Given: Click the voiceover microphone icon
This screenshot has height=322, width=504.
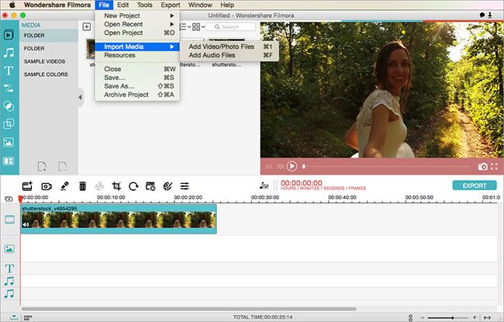Looking at the screenshot, I should click(x=64, y=186).
